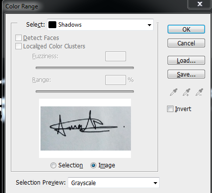Click the Cancel button
This screenshot has height=193, width=212.
186,43
